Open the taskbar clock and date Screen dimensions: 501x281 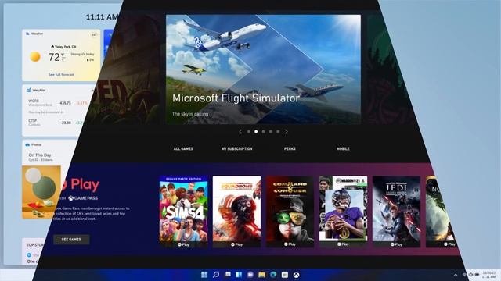(488, 275)
